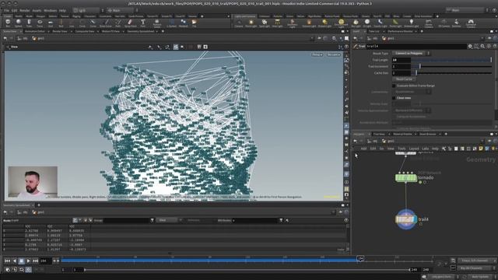Open the Geometry Spreadsheet tab arrow menu

coord(157,31)
